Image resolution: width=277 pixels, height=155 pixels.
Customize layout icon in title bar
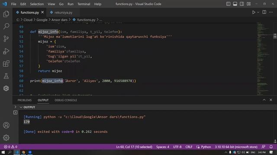coord(249,4)
